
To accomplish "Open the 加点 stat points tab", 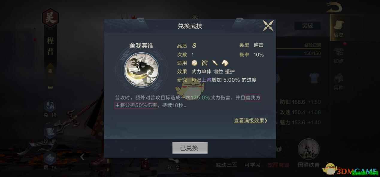I will 339,55.
